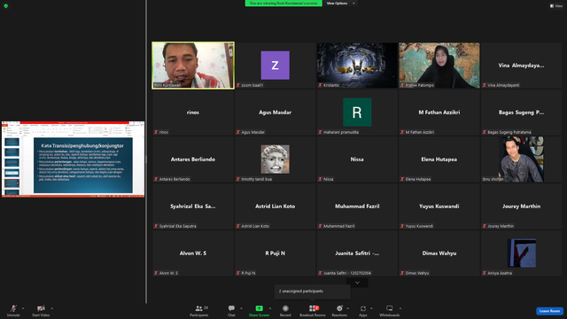Expand the Whiteboards options arrow
The image size is (567, 319).
coord(400,308)
